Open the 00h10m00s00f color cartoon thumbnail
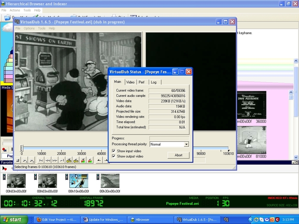 [79, 181]
